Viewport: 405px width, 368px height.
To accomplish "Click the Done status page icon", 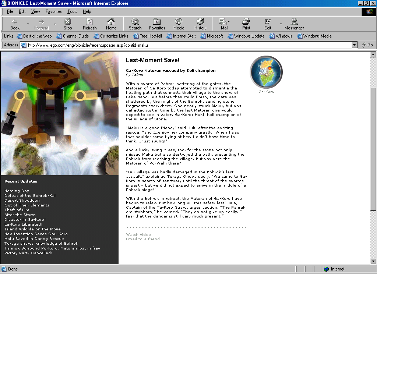I will 4,269.
